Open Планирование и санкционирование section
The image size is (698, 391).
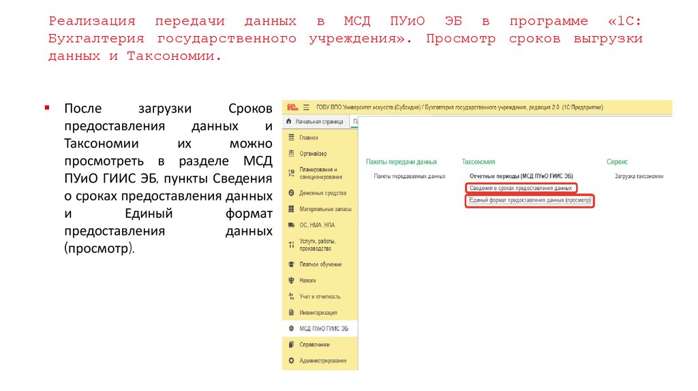(x=320, y=173)
